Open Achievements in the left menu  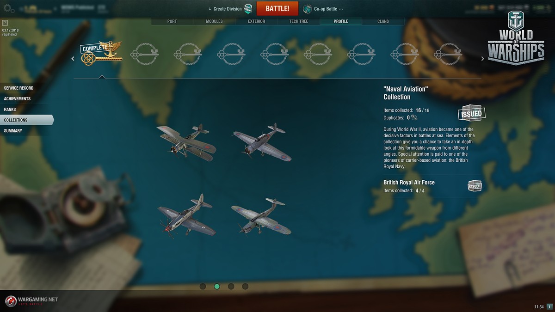18,98
